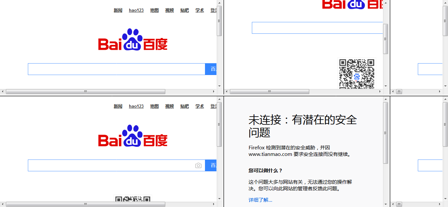Click vertical scrollbar thumb in bottom-right pane

tap(445, 124)
